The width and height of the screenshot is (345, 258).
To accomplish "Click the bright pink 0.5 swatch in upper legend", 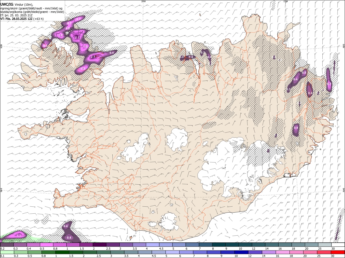I will (46, 245).
